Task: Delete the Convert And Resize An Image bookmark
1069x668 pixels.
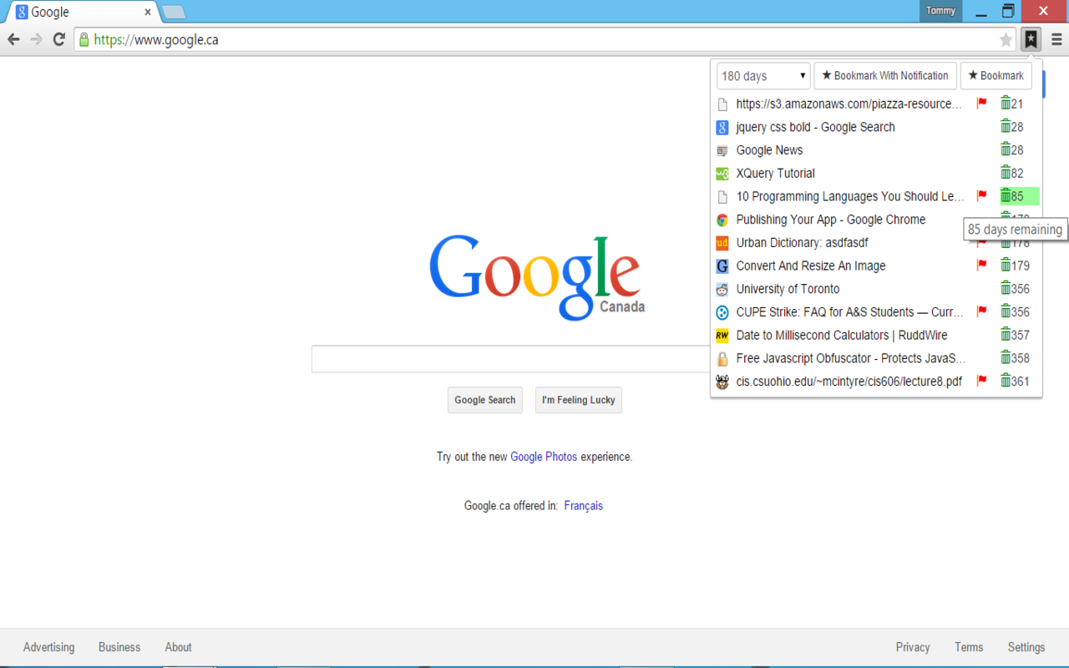Action: [1006, 266]
